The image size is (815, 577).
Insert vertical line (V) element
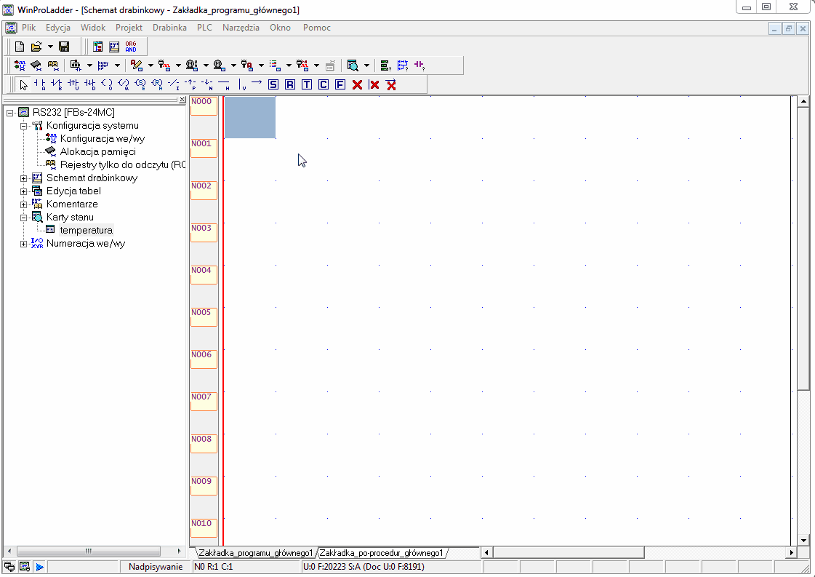(x=241, y=85)
